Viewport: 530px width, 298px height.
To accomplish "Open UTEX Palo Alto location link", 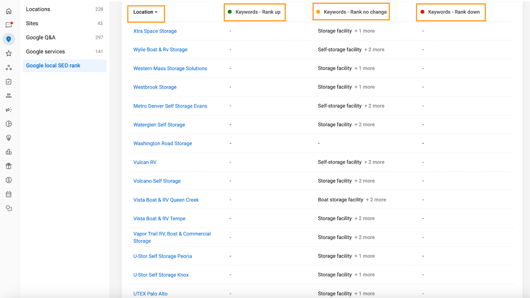I will coord(150,294).
